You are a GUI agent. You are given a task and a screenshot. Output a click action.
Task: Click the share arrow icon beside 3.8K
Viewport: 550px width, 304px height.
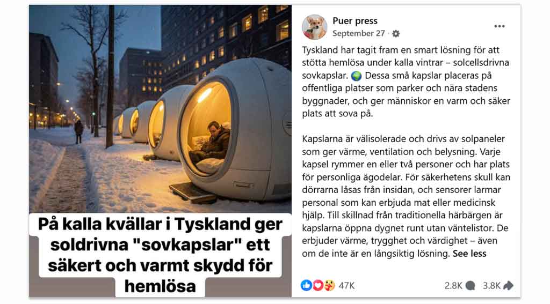pos(508,286)
